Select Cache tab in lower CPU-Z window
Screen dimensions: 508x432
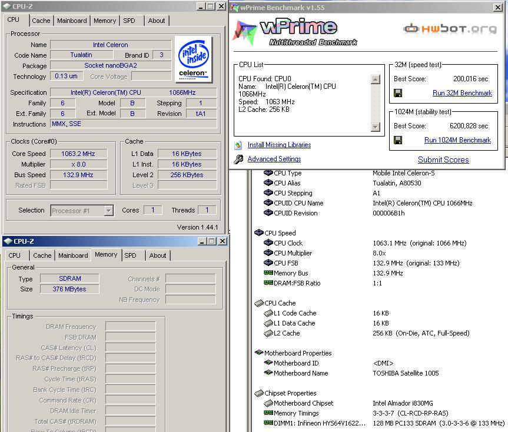42,255
